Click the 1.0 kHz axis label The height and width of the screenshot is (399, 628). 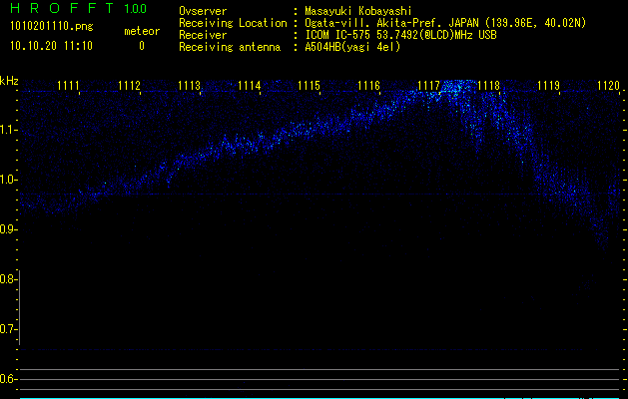(7, 180)
